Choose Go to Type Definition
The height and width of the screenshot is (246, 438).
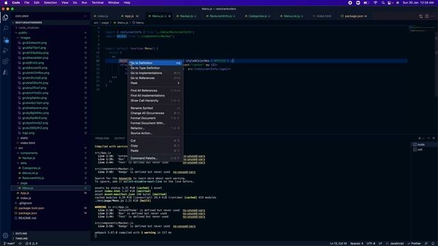point(155,68)
